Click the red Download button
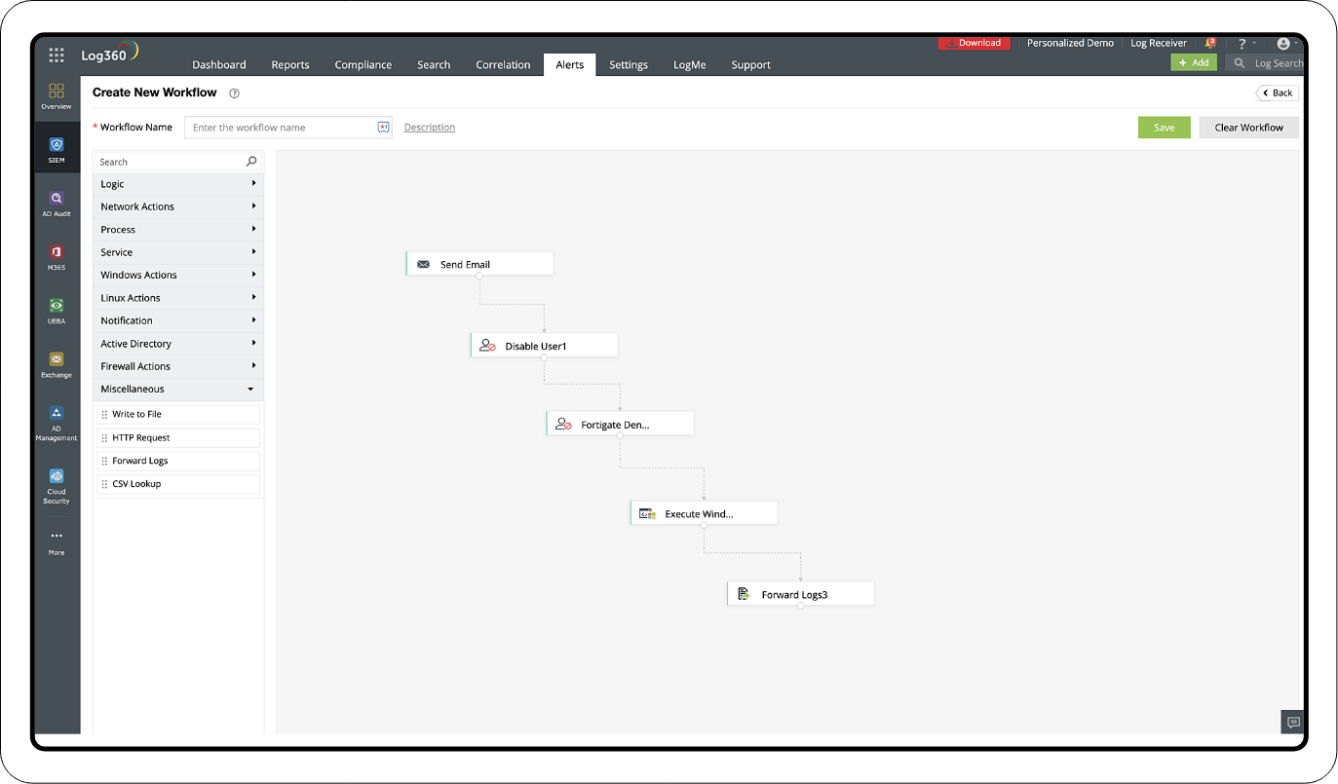This screenshot has height=784, width=1338. pos(975,43)
